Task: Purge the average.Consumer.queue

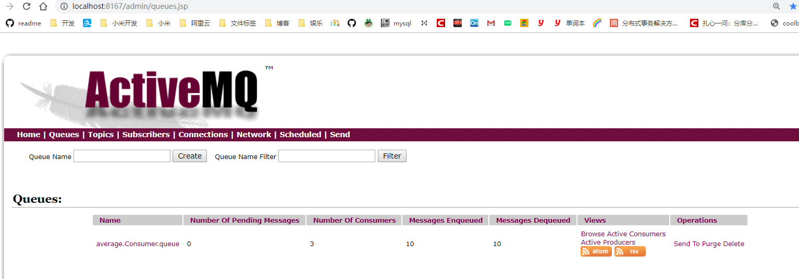Action: tap(711, 244)
